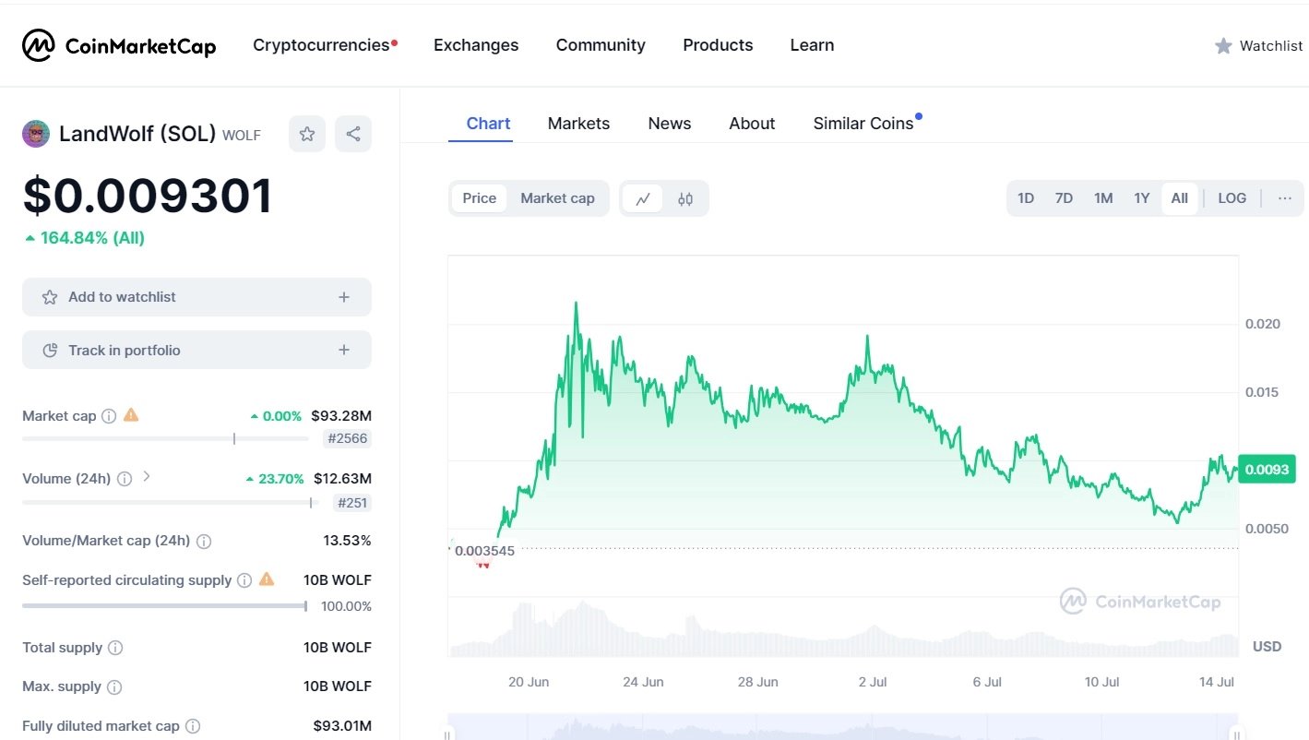This screenshot has height=740, width=1309.
Task: Click the left handle of chart range slider
Action: click(448, 734)
